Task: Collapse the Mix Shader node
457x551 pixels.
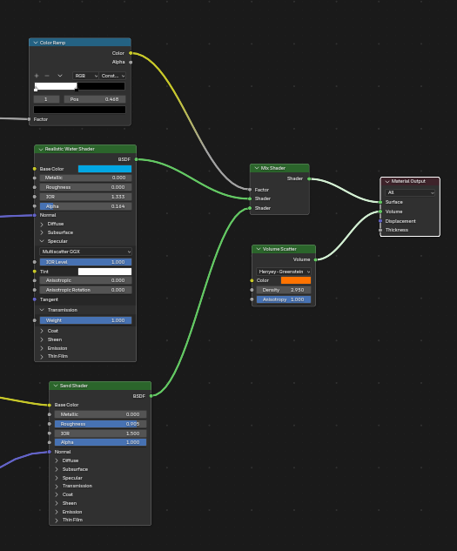Action: (x=257, y=168)
